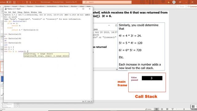Open the File menu in Python Shell
Image resolution: width=197 pixels, height=111 pixels.
[6, 12]
